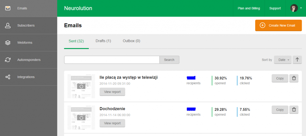Image resolution: width=306 pixels, height=136 pixels.
Task: Click trash icon for Dochodzenie email
Action: (294, 110)
